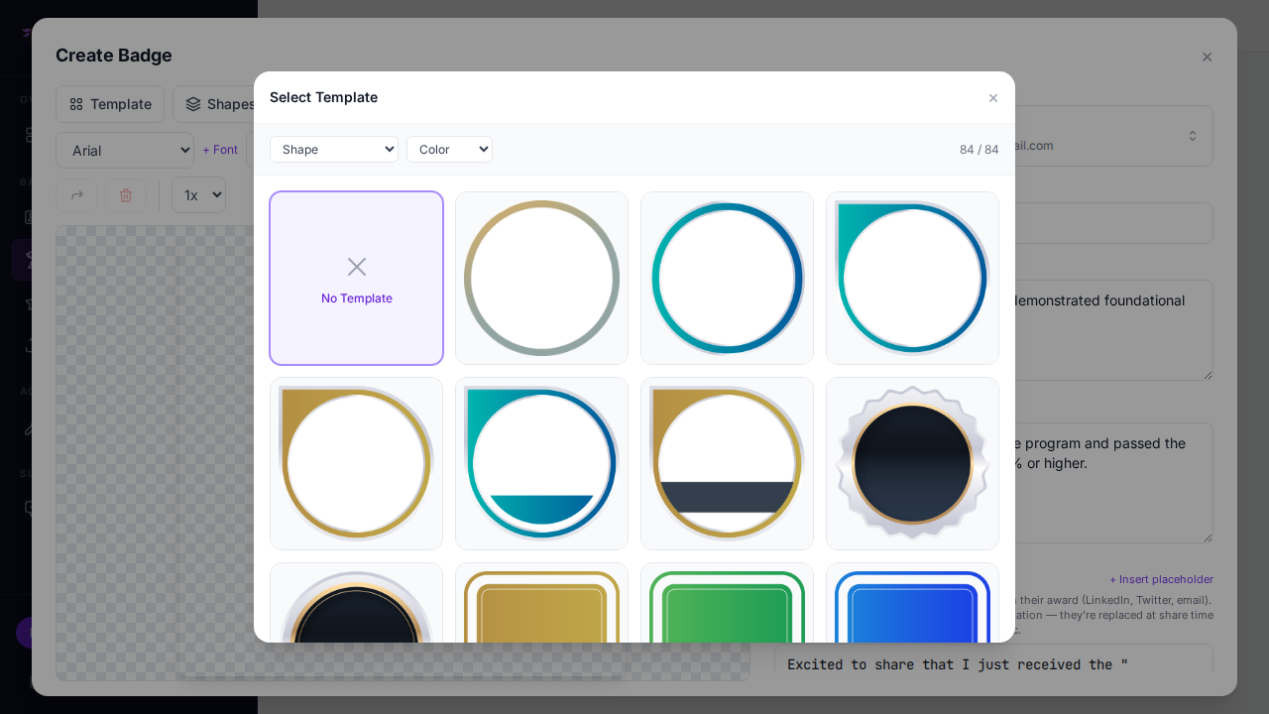This screenshot has height=714, width=1269.
Task: Choose the gold-gray ring circle template
Action: click(541, 278)
